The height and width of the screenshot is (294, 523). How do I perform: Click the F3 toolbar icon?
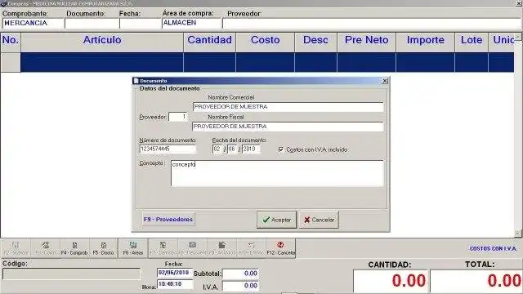click(x=45, y=248)
